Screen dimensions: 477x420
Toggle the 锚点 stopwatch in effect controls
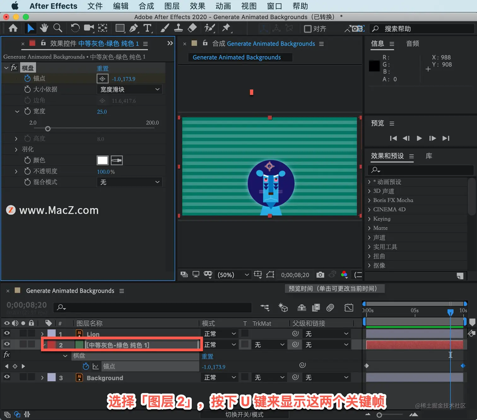click(x=27, y=79)
